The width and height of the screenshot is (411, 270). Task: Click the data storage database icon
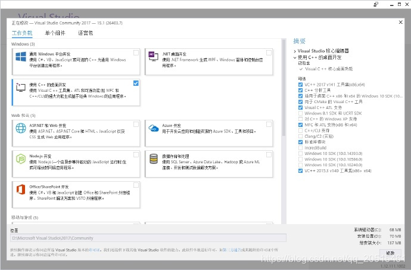[x=154, y=159]
